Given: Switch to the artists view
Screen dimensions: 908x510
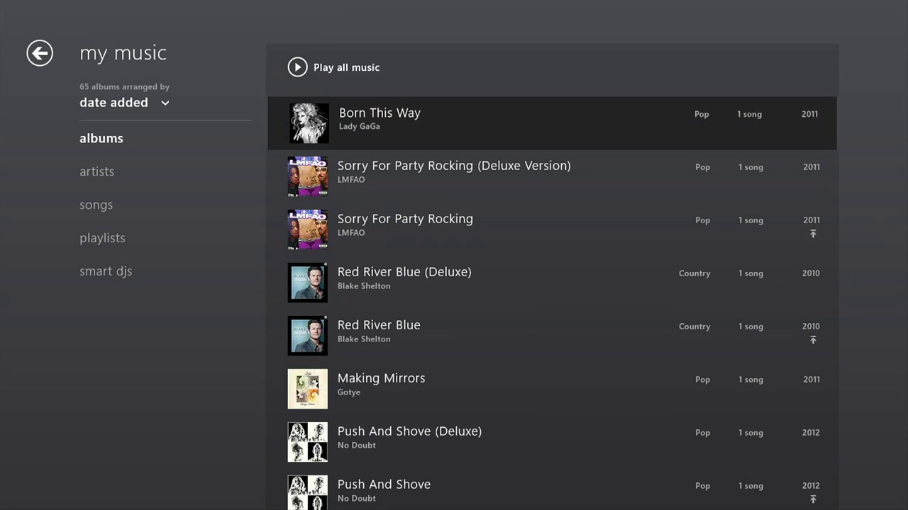Looking at the screenshot, I should pos(96,171).
